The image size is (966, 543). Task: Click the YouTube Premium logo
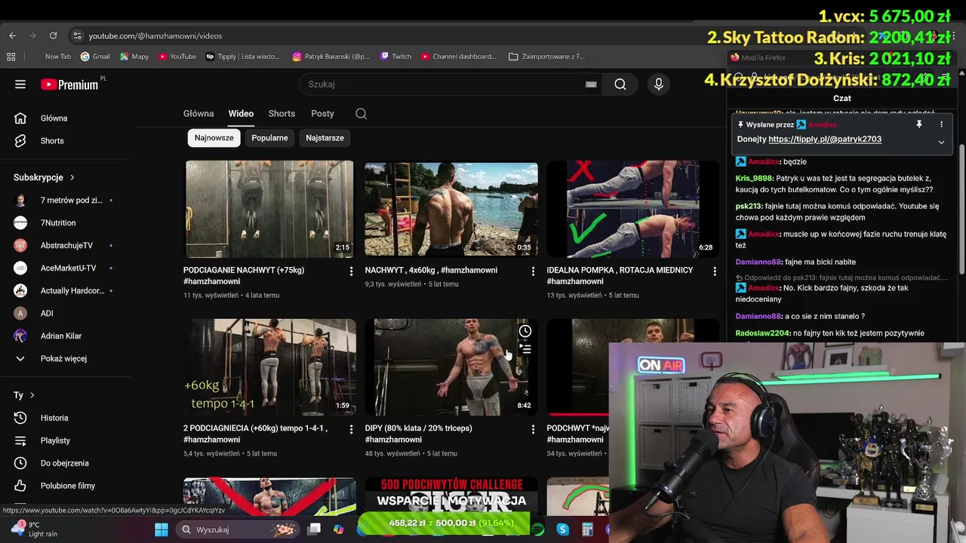click(69, 84)
